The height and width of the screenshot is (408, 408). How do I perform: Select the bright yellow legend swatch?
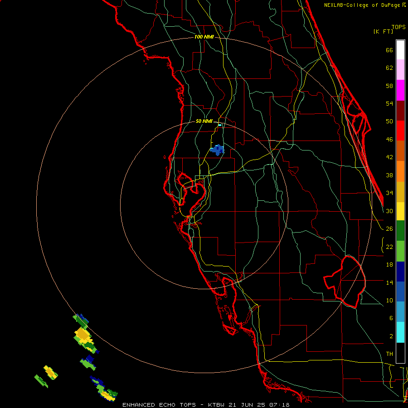point(400,211)
